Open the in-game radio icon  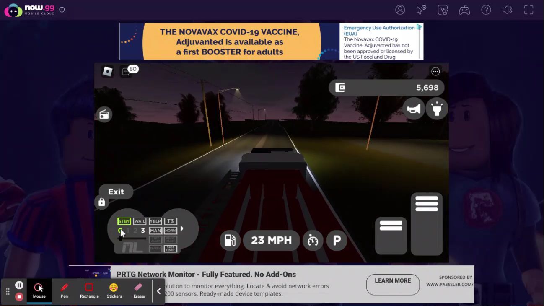(x=104, y=114)
